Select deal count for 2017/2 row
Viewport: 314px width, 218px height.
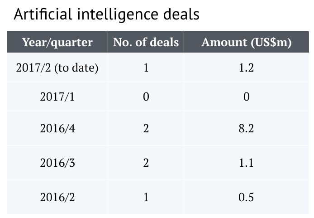click(x=146, y=68)
